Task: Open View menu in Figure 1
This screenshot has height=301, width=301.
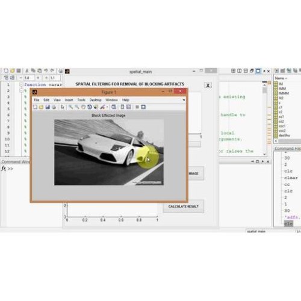Action: click(57, 100)
